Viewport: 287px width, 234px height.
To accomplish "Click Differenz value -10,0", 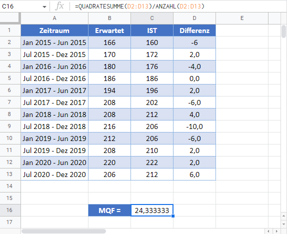I will (x=194, y=126).
